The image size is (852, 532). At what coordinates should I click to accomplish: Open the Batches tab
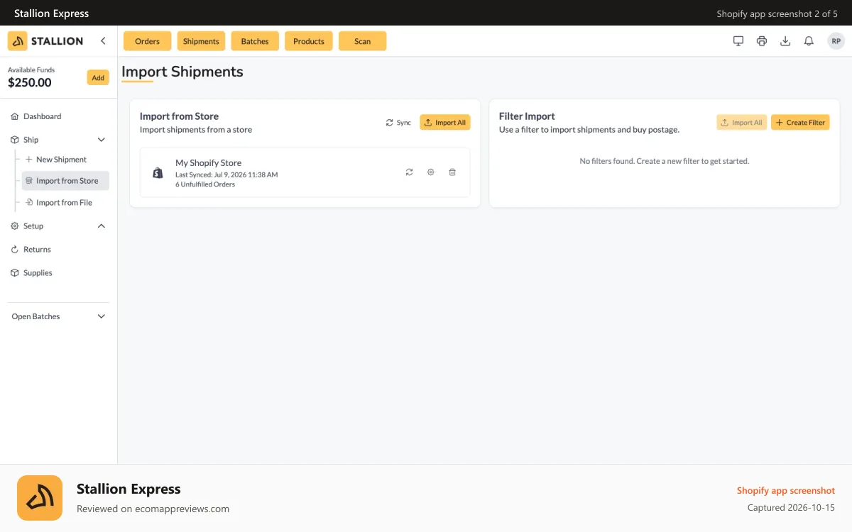(255, 41)
